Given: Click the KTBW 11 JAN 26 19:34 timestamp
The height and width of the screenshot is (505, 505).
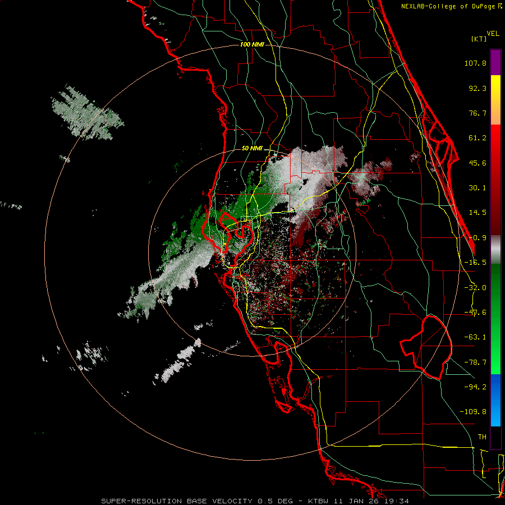Looking at the screenshot, I should pyautogui.click(x=359, y=501).
